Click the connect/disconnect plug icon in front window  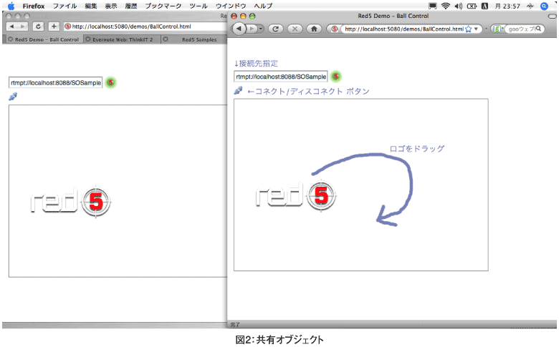tap(238, 90)
